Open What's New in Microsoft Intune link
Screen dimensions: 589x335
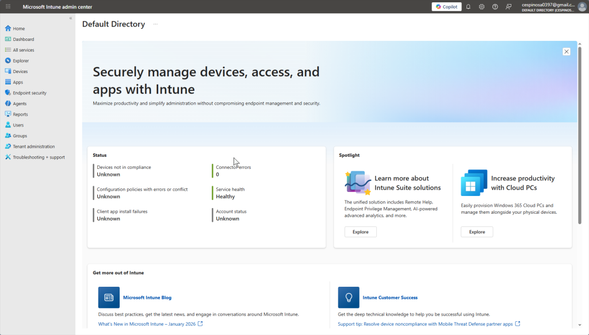coord(147,324)
